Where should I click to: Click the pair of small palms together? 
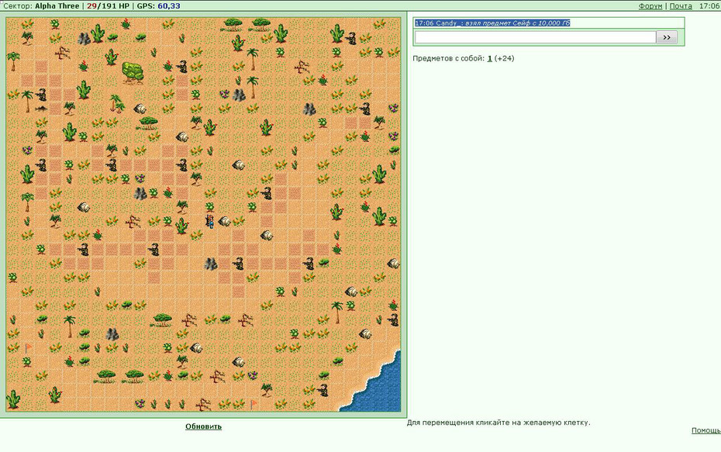pyautogui.click(x=117, y=103)
